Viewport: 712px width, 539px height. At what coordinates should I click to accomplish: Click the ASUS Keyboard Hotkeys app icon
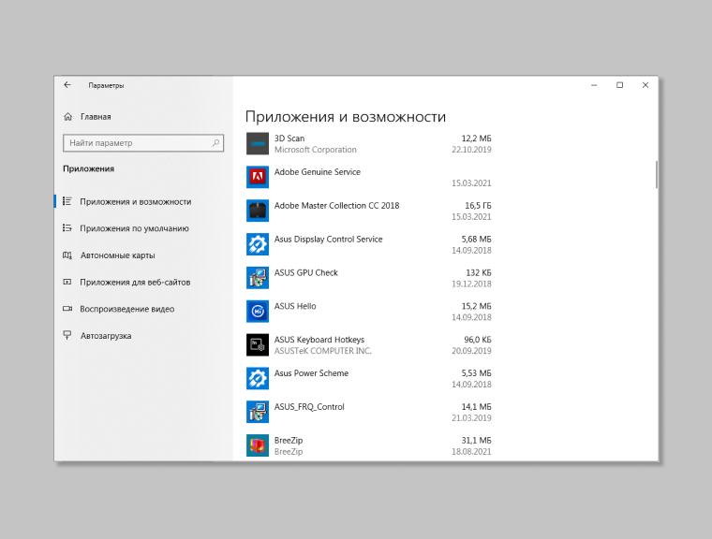click(258, 345)
